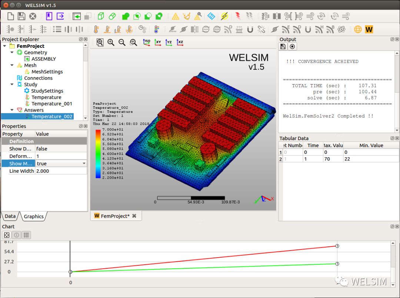Switch to the Data tab
The height and width of the screenshot is (298, 400).
(x=10, y=216)
